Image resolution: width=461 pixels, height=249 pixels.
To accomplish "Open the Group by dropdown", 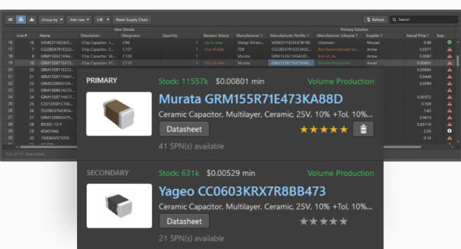I will point(52,20).
